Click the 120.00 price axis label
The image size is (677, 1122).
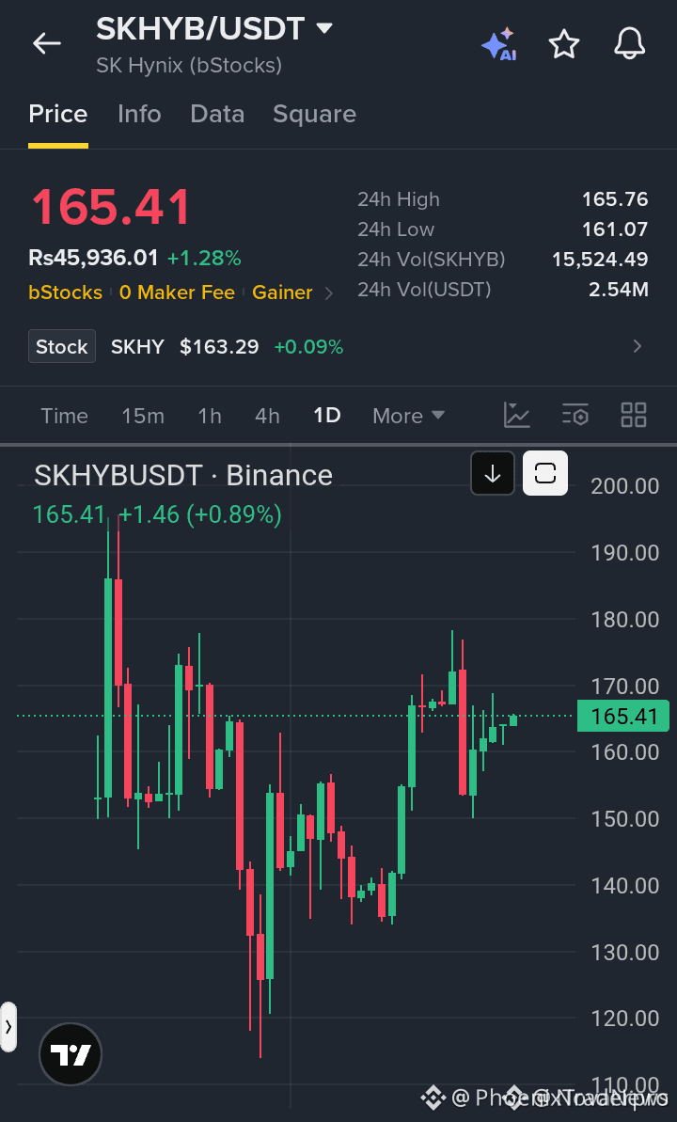pos(624,1019)
